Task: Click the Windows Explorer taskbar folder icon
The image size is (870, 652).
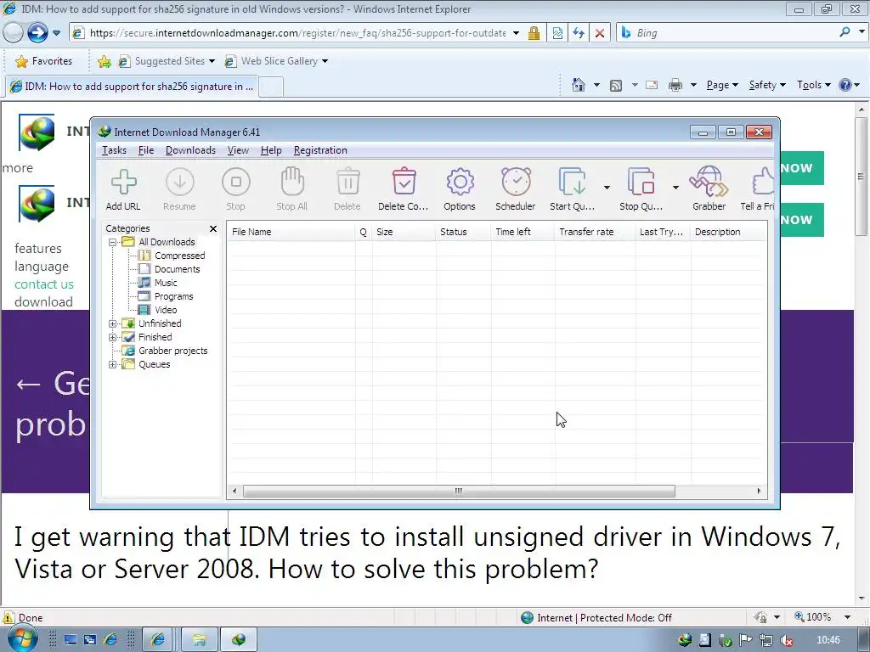Action: pyautogui.click(x=199, y=640)
